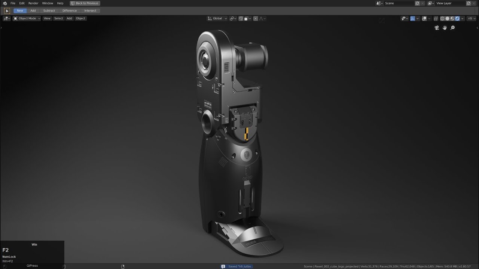The height and width of the screenshot is (269, 479).
Task: Click the Blender logo icon
Action: 4,3
